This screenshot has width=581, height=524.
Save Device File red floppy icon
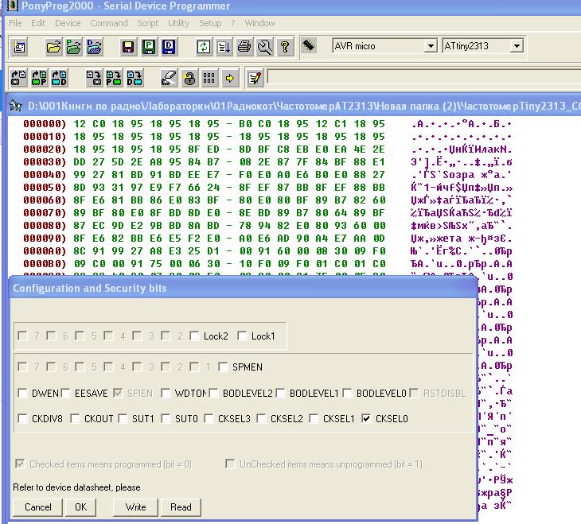[128, 47]
